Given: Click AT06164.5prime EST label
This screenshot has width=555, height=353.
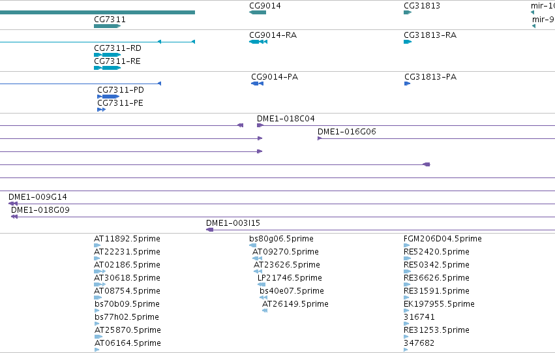Looking at the screenshot, I should pos(128,343).
